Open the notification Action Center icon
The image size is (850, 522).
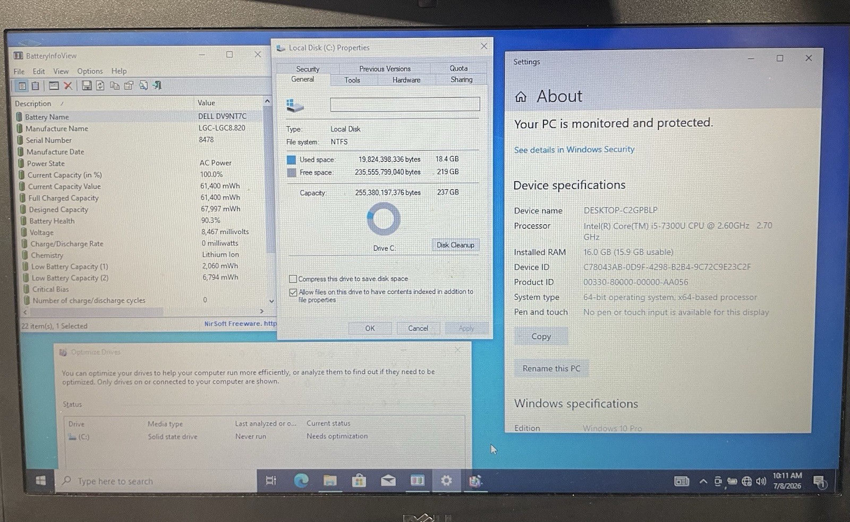820,481
